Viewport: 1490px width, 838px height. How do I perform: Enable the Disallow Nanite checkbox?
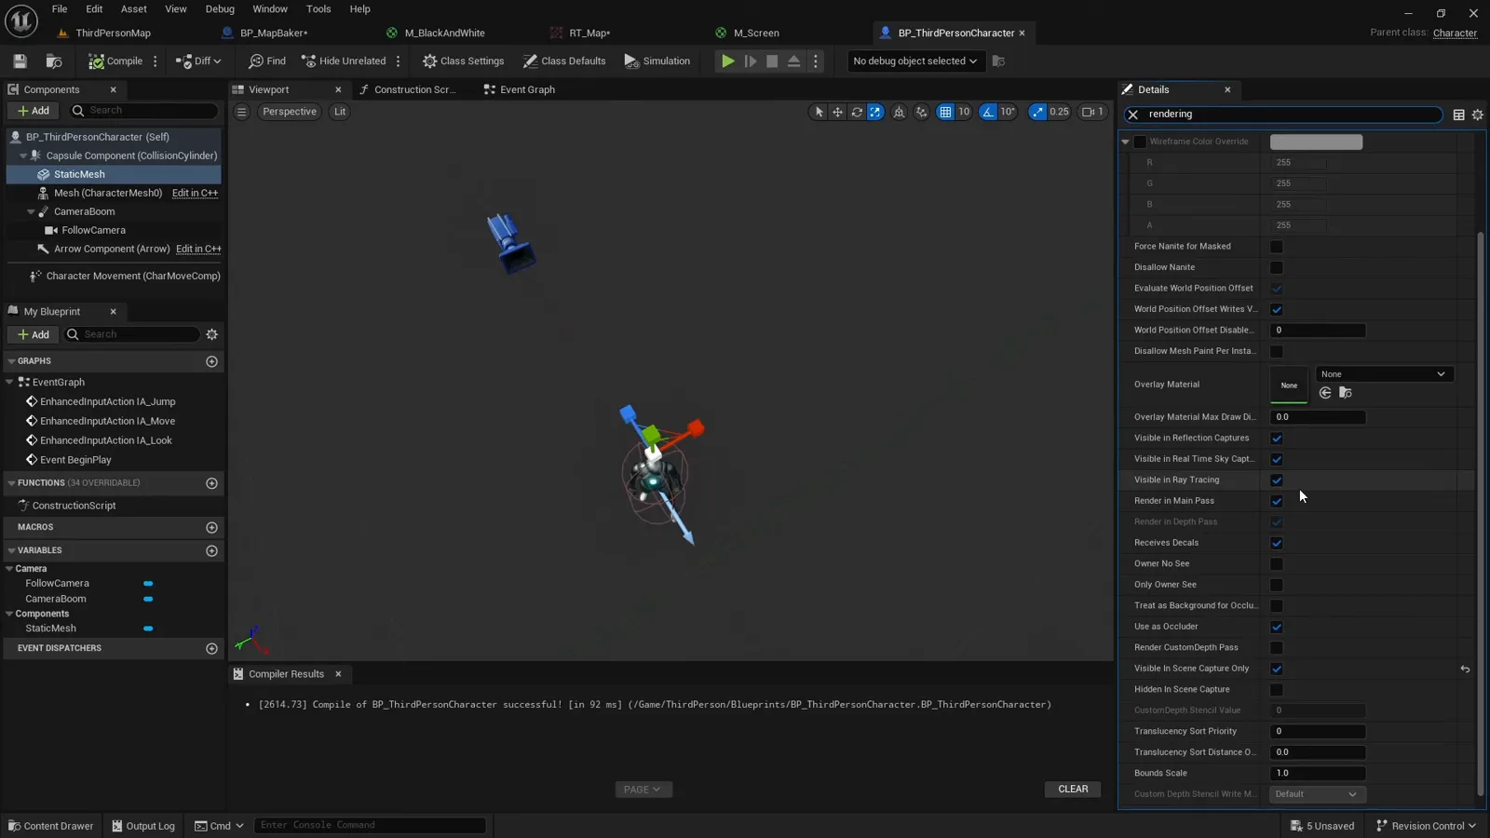tap(1276, 267)
